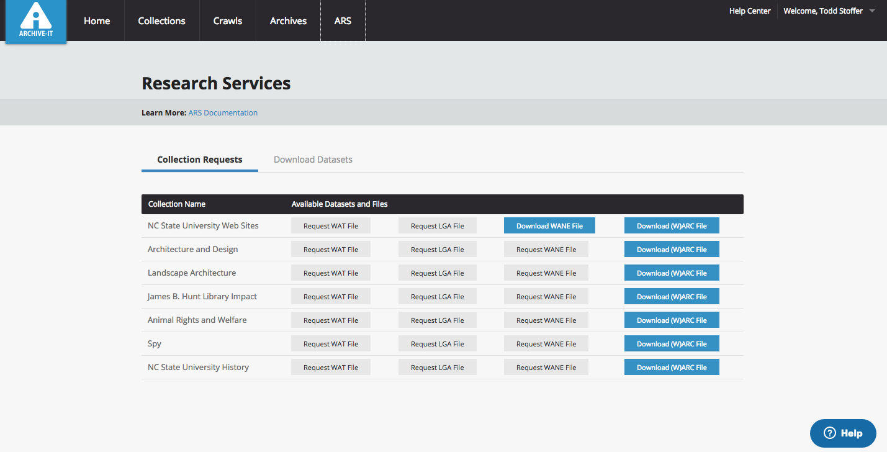This screenshot has width=887, height=452.
Task: Request WANE File for NC State University History
Action: pos(546,368)
